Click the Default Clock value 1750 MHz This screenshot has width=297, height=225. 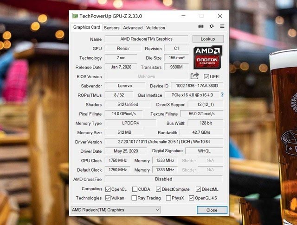click(117, 169)
